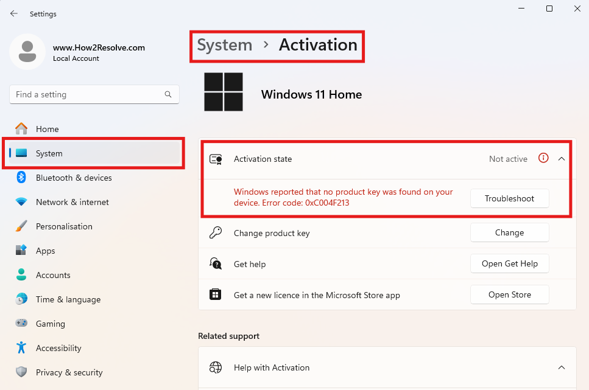Click the Activation state certificate icon

[216, 159]
